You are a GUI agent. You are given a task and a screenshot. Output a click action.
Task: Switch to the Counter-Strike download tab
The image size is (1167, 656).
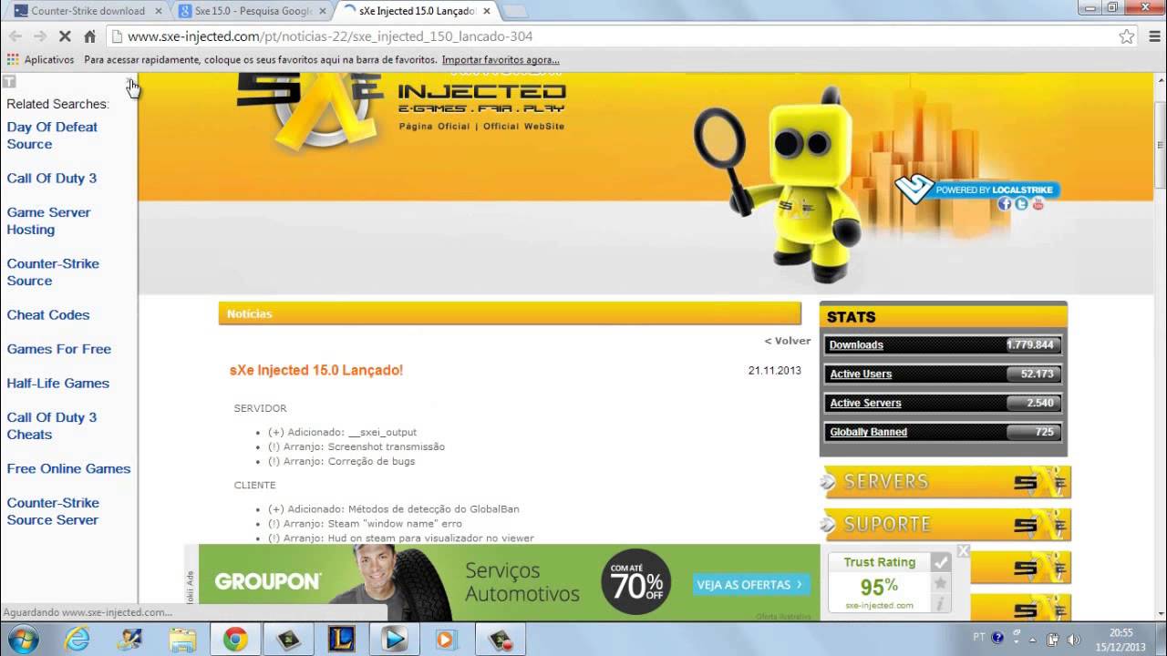[88, 11]
